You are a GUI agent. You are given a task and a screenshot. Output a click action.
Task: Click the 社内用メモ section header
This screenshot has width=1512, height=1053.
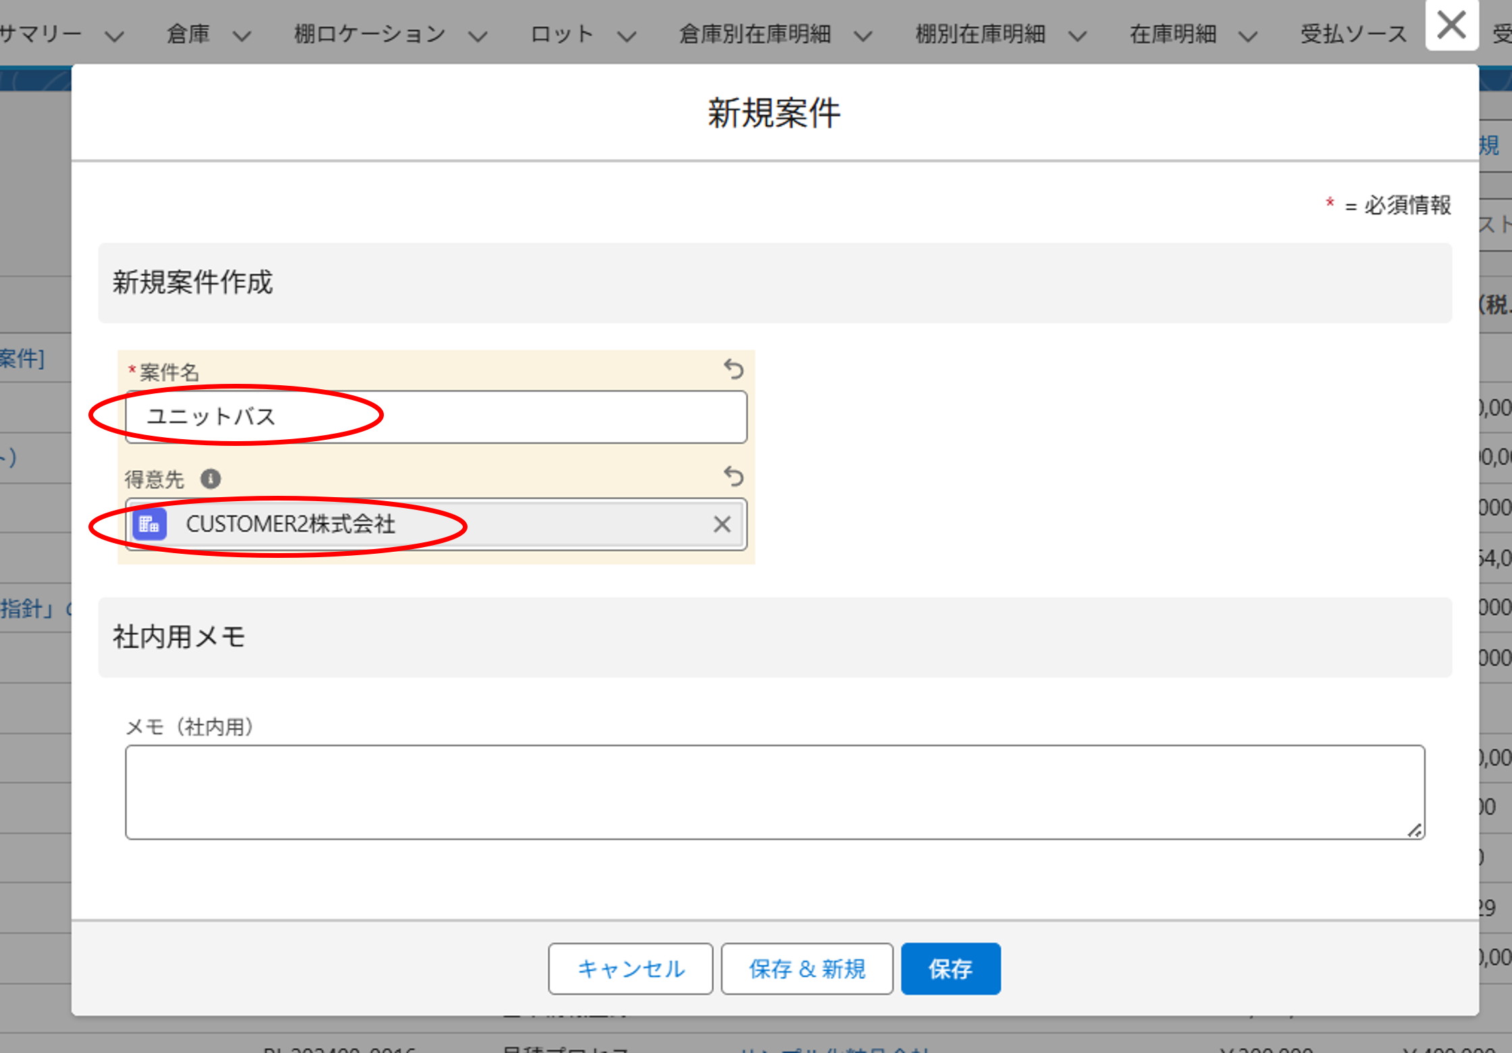775,637
